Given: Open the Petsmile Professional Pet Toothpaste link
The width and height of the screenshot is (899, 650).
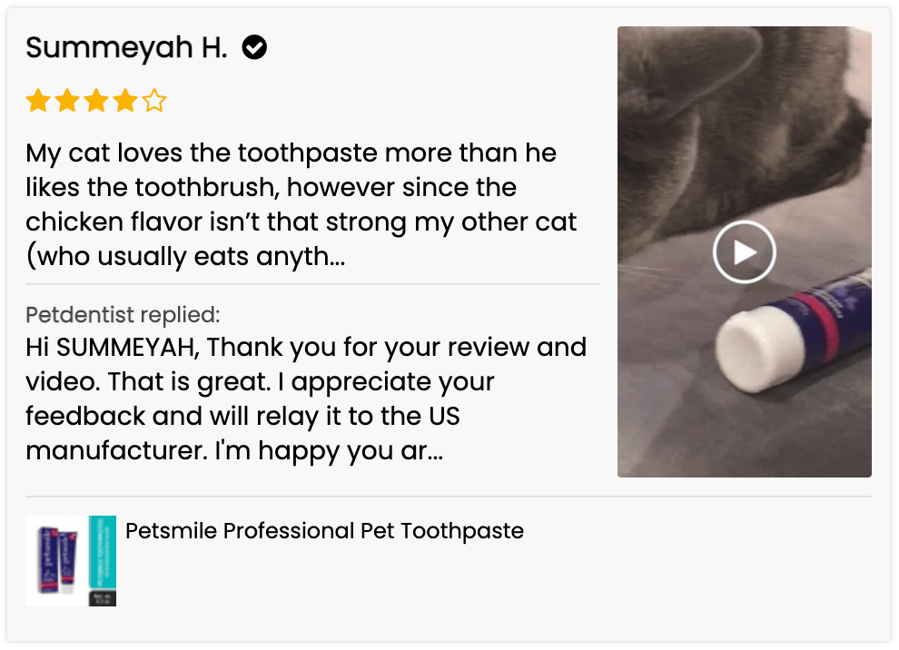Looking at the screenshot, I should [324, 531].
